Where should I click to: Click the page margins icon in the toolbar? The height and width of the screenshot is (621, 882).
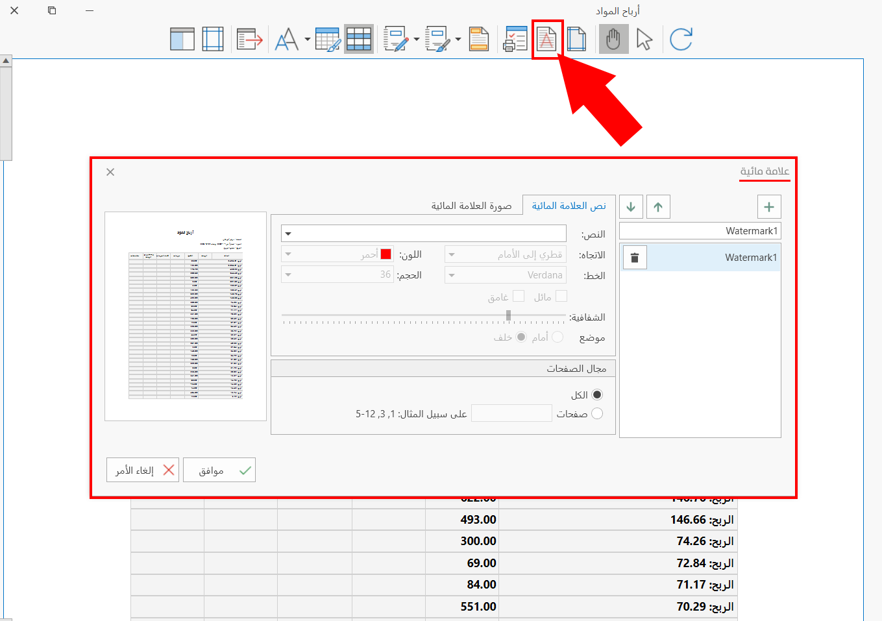point(213,40)
